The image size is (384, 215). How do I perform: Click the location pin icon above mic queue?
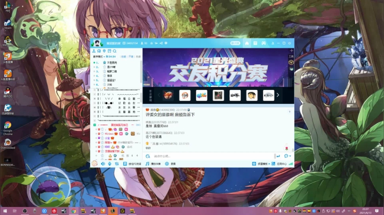105,51
